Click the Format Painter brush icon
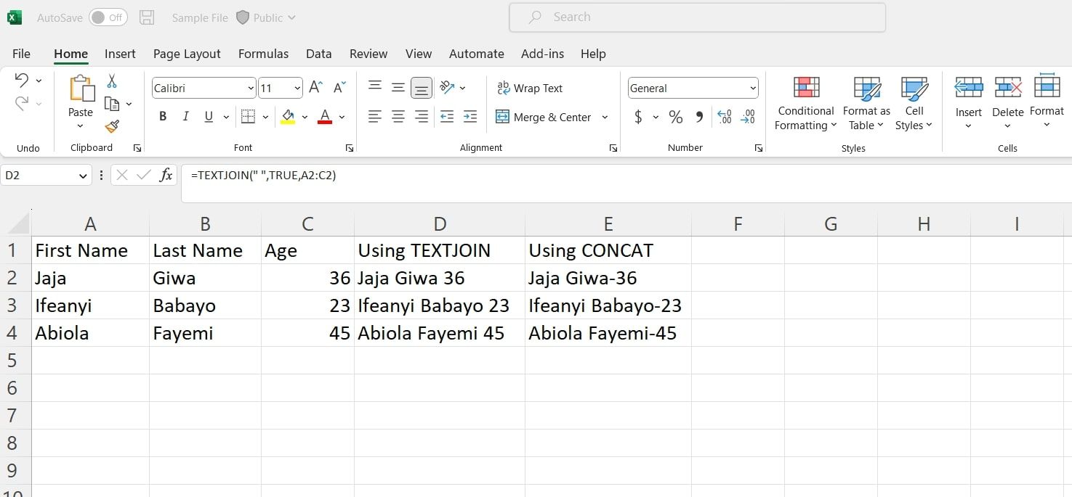Screen dimensions: 1072x497 tap(112, 126)
